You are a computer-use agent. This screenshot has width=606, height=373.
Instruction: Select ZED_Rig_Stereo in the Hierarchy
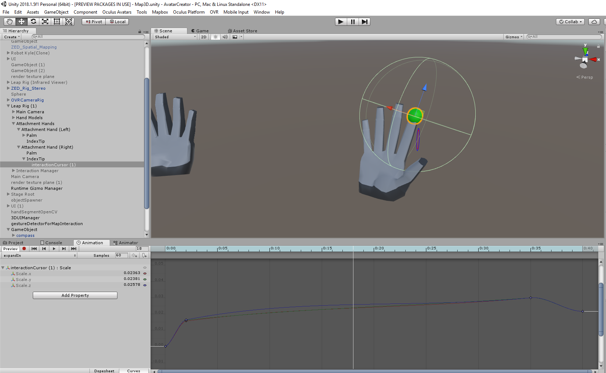[28, 88]
